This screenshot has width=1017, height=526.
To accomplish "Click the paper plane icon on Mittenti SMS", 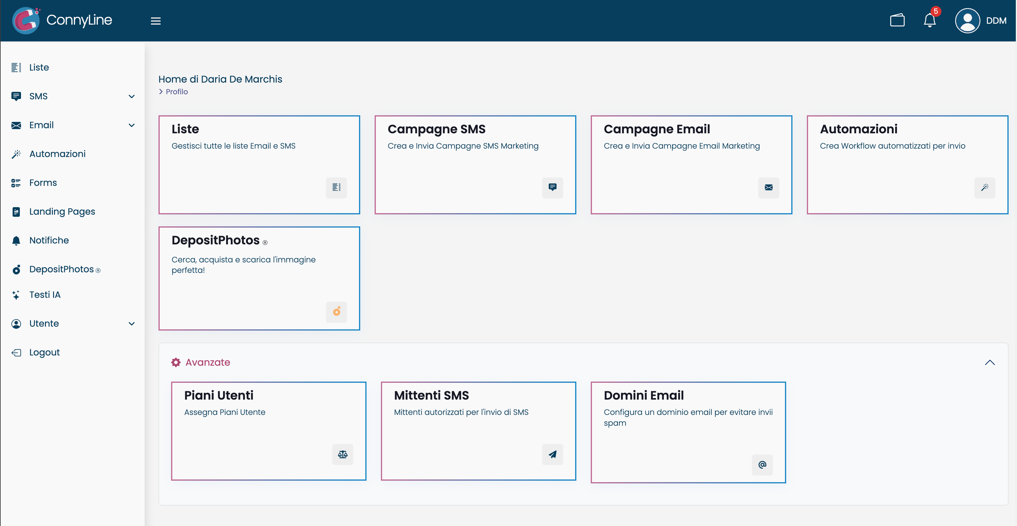I will pyautogui.click(x=552, y=454).
